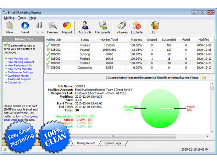Open the Preference Settings link
Screen dimensions: 217x163
[20, 72]
